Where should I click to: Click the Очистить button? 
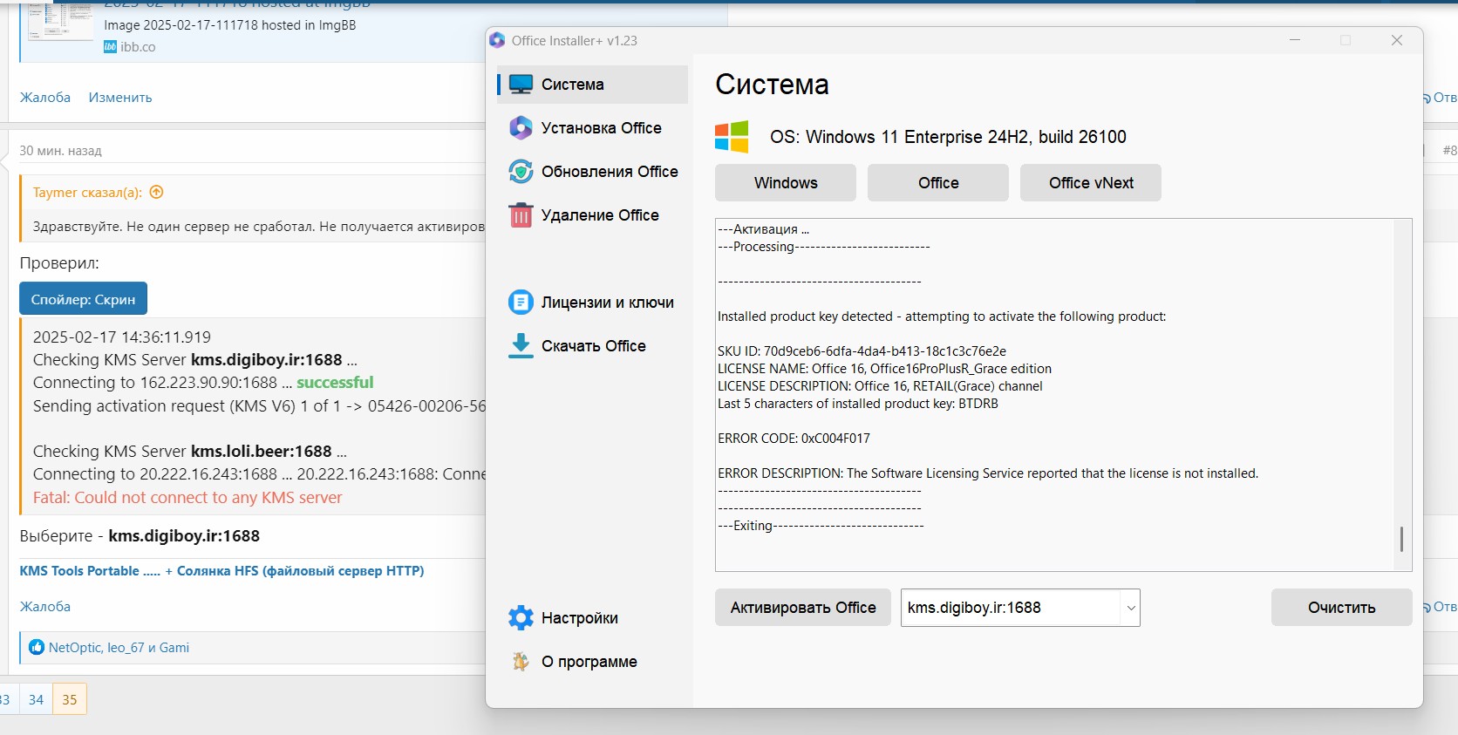1341,608
